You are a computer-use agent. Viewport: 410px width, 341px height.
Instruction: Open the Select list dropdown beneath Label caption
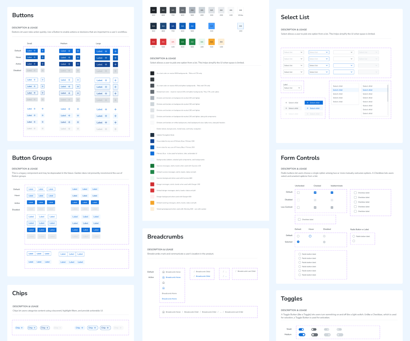tap(292, 88)
